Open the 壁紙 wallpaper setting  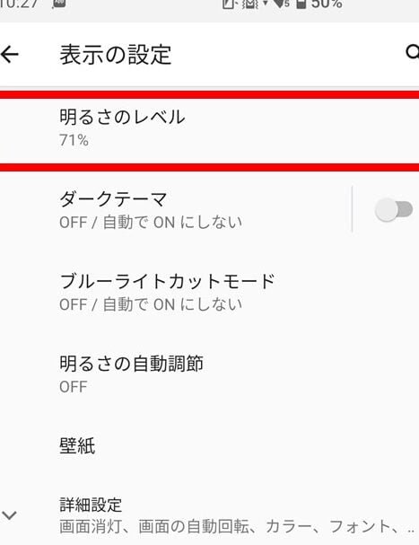click(x=210, y=445)
